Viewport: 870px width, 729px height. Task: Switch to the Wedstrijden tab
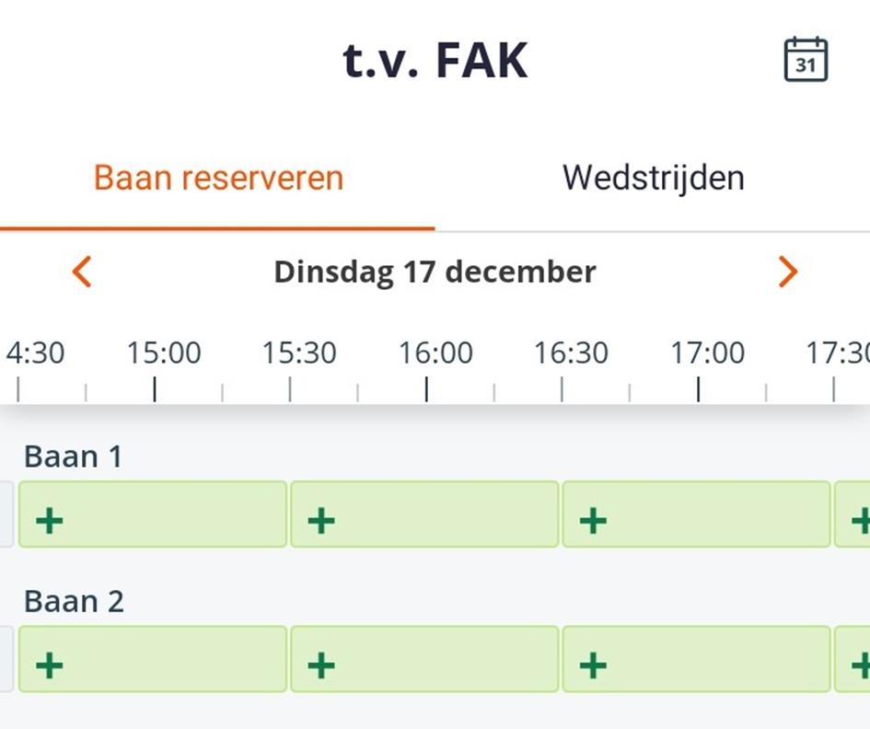pyautogui.click(x=653, y=178)
